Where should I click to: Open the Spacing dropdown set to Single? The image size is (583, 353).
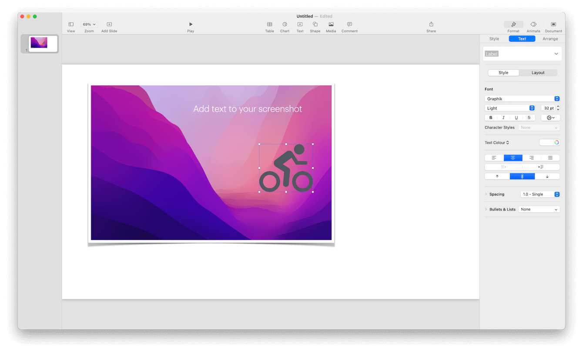pos(540,194)
